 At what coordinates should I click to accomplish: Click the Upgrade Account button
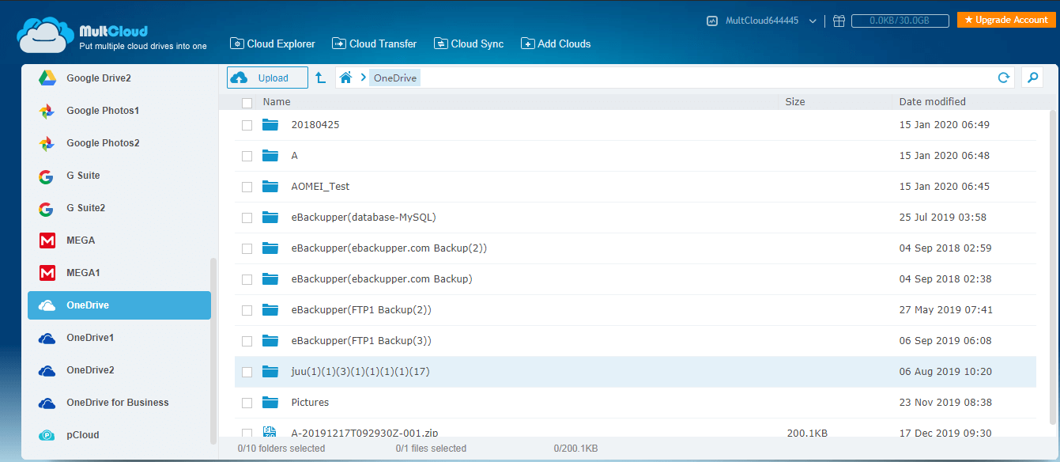(x=1006, y=20)
